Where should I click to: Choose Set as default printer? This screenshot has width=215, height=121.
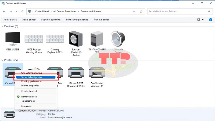pyautogui.click(x=36, y=77)
